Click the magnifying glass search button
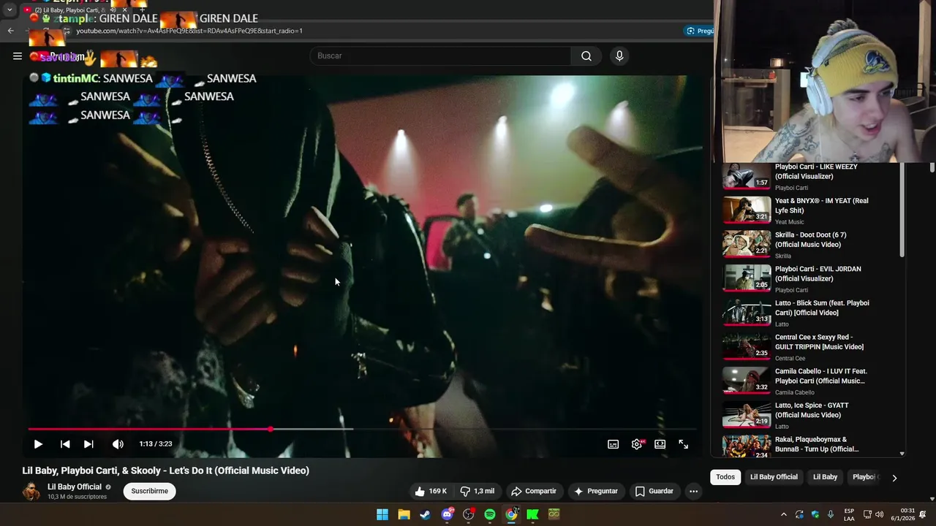The image size is (936, 526). click(586, 56)
